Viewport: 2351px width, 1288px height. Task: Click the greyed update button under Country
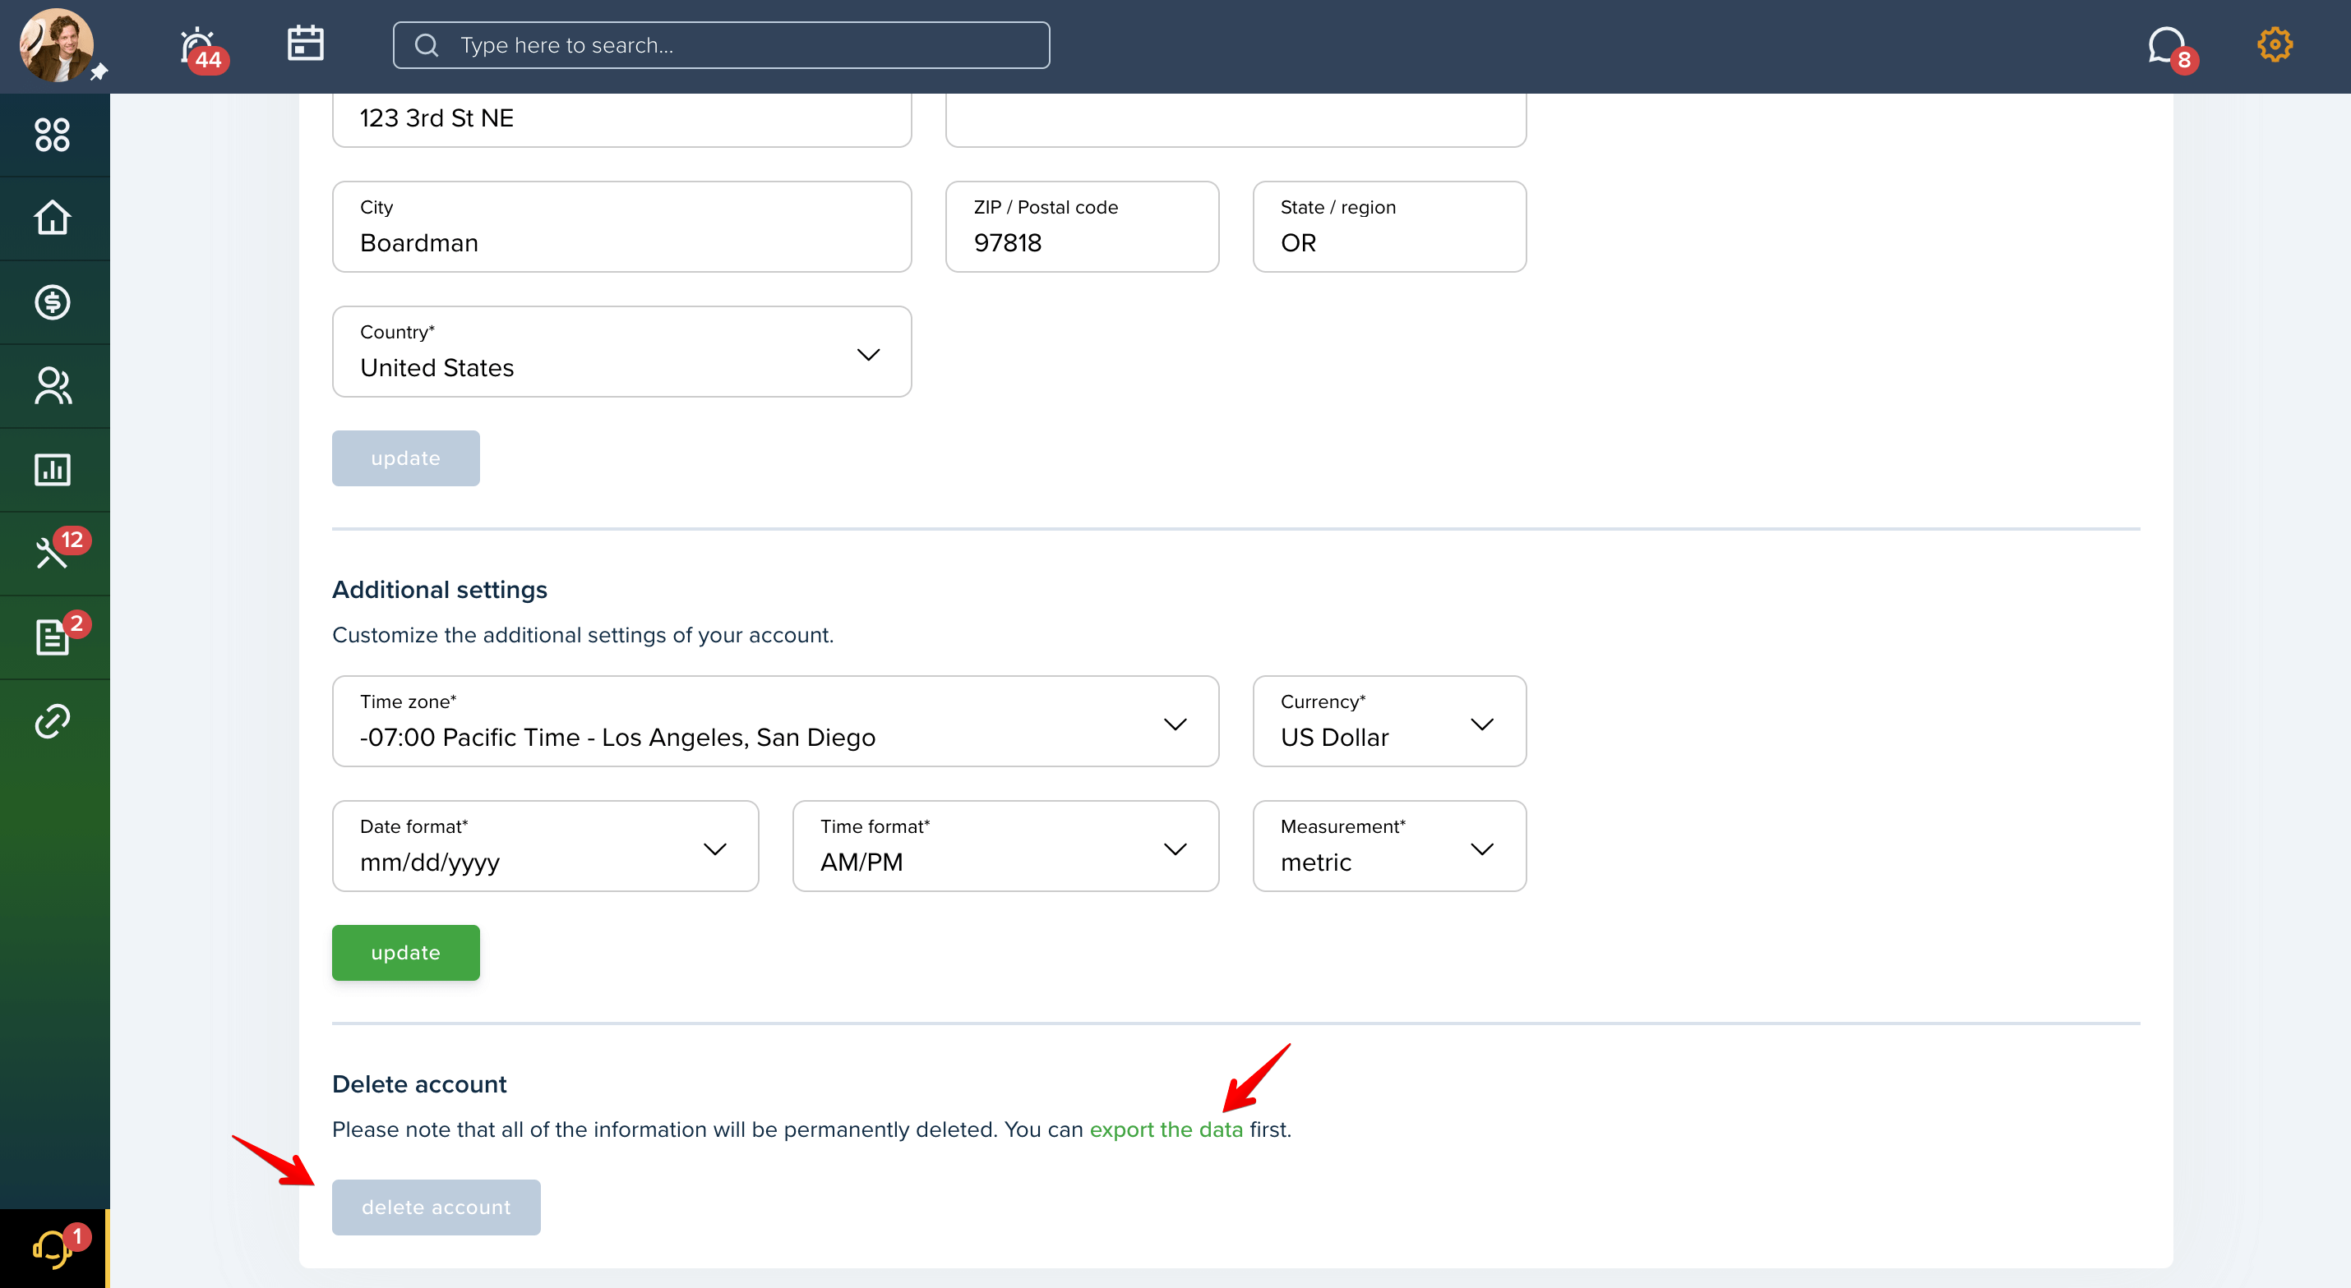(405, 458)
